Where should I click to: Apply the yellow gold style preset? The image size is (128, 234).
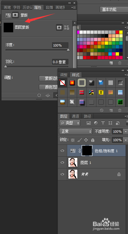pos(101,93)
